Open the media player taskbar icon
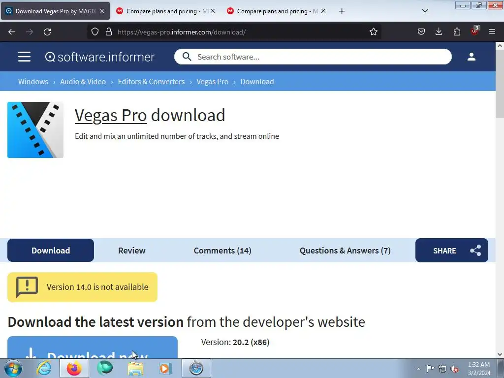This screenshot has width=504, height=378. [x=165, y=368]
